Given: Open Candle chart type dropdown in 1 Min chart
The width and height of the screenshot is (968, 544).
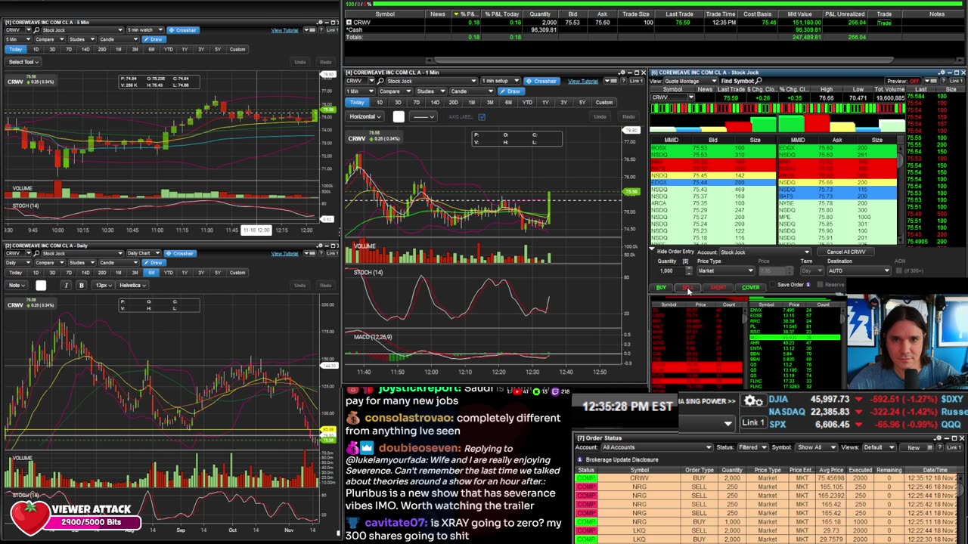Looking at the screenshot, I should point(470,91).
